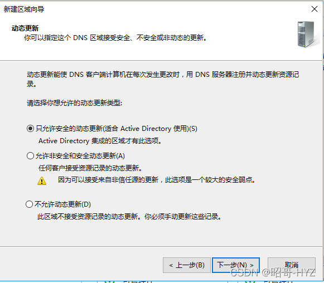
Task: Select 允许非安全和安全动态更新(A) radio circle
Action: pos(30,155)
